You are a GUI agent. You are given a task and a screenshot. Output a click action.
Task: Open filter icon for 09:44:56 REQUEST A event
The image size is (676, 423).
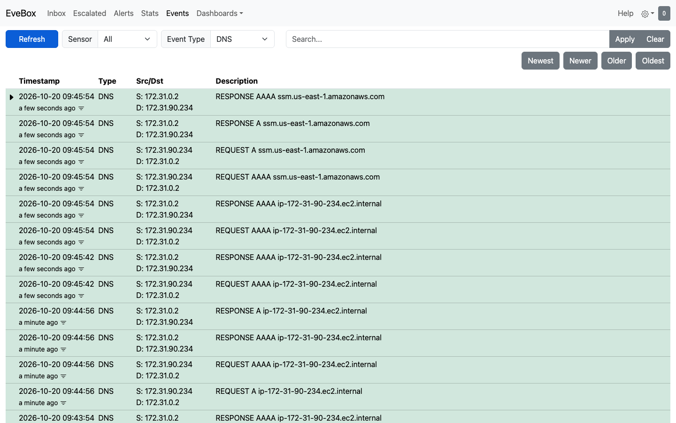pyautogui.click(x=64, y=403)
